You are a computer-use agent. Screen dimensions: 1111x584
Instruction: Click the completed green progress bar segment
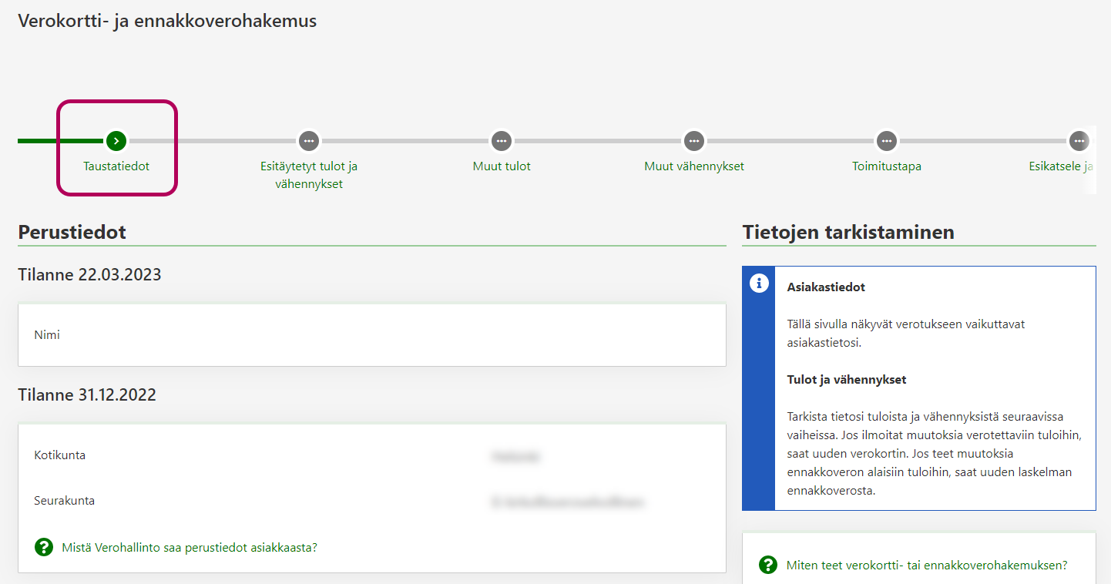click(x=60, y=141)
